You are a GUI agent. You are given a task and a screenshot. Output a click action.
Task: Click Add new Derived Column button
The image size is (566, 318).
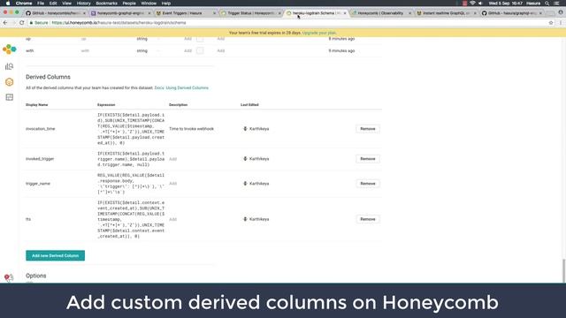pos(55,255)
